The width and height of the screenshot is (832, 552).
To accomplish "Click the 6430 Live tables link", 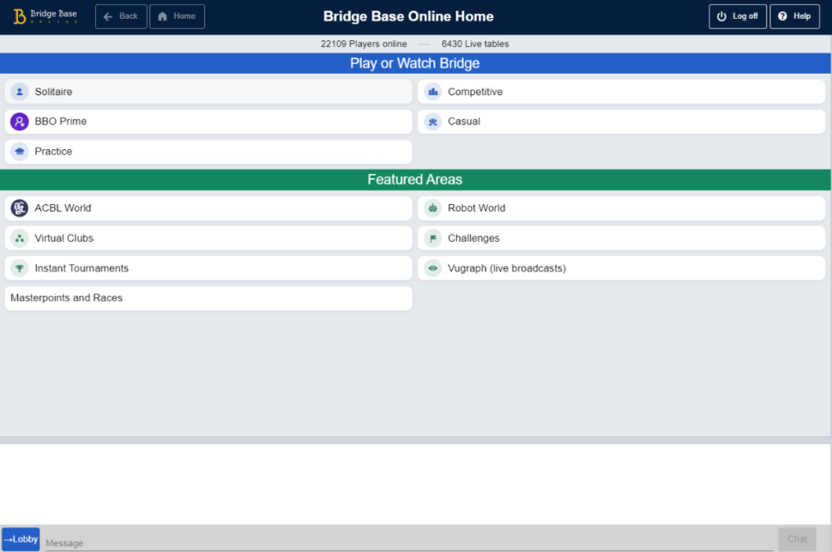I will coord(474,43).
